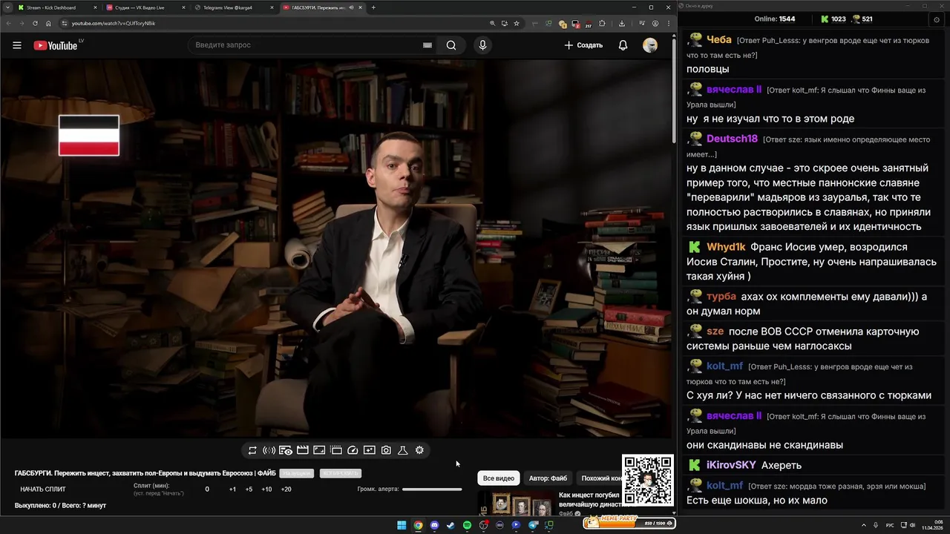
Task: Switch to the Stream - Kick Dashboard tab
Action: click(56, 7)
